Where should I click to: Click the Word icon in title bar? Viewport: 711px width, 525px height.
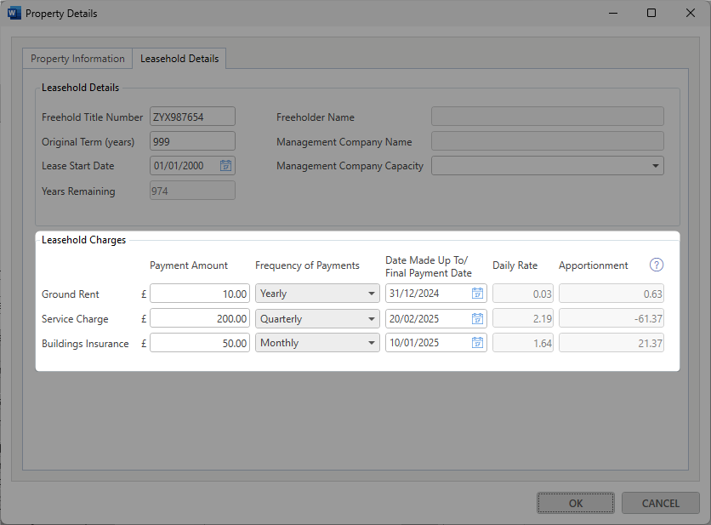pyautogui.click(x=14, y=14)
